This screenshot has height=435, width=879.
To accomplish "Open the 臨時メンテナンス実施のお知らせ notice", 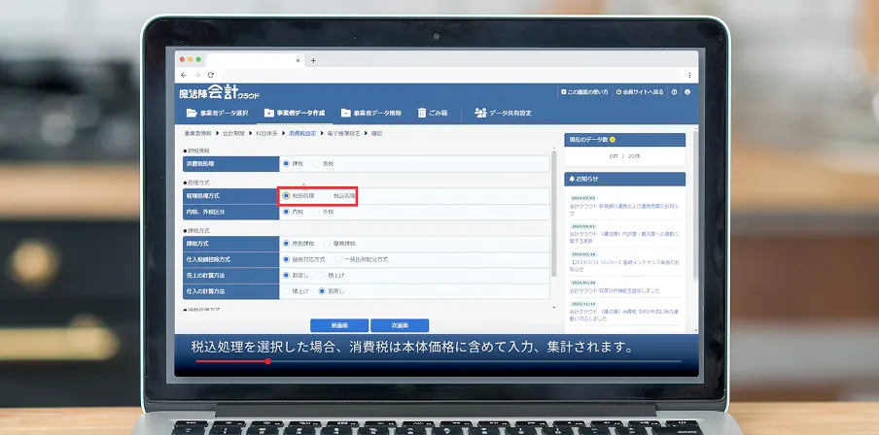I will [623, 265].
